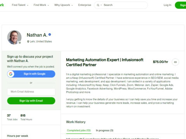Click the search magnifier icon
This screenshot has width=186, height=139.
[x=98, y=5]
